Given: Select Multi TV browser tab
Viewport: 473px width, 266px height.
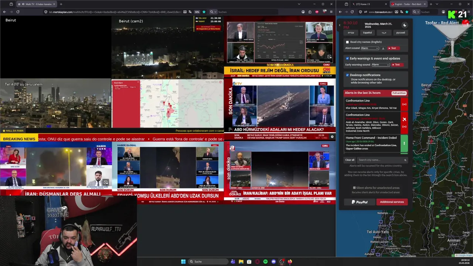Looking at the screenshot, I should [x=37, y=4].
